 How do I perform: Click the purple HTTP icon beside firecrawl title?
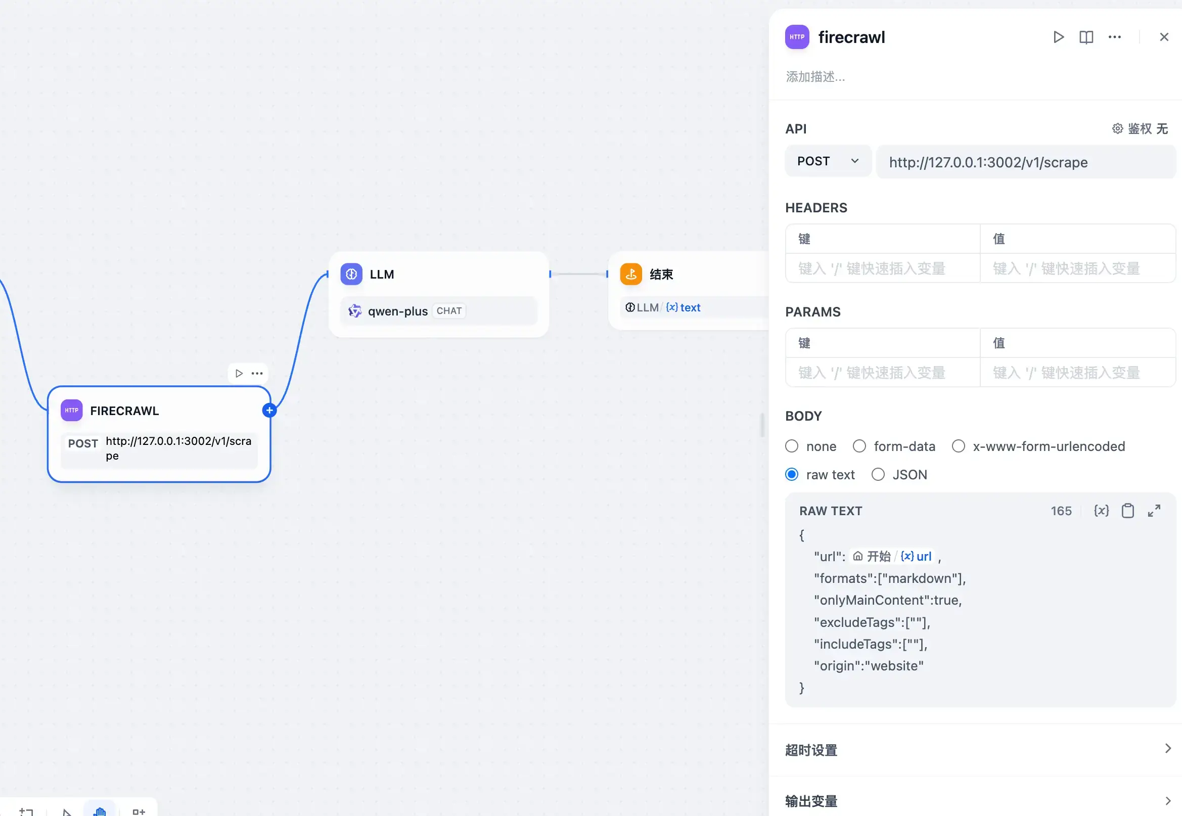pos(797,37)
